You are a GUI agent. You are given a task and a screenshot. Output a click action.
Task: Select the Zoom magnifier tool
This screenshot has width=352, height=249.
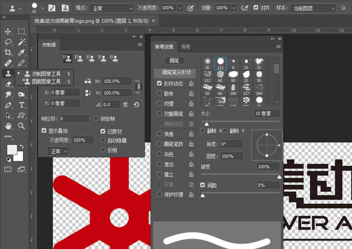(x=21, y=126)
